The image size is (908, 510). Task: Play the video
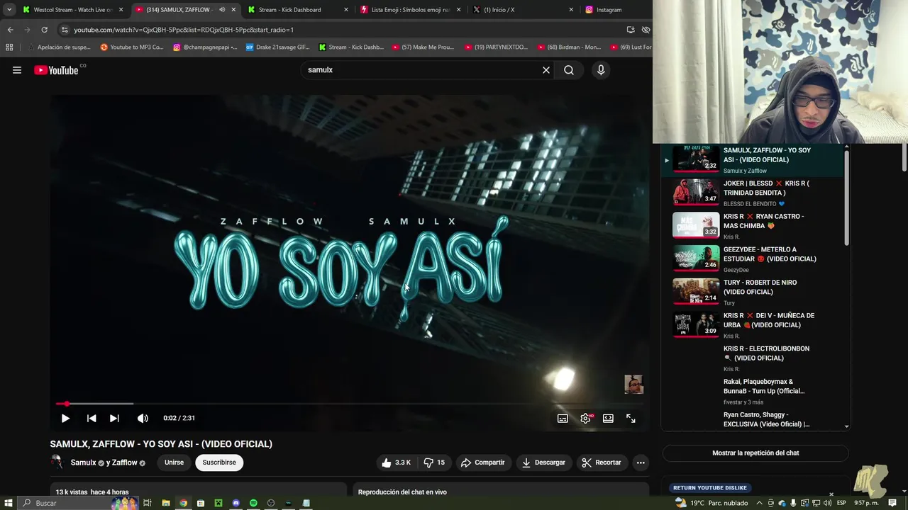pos(65,419)
